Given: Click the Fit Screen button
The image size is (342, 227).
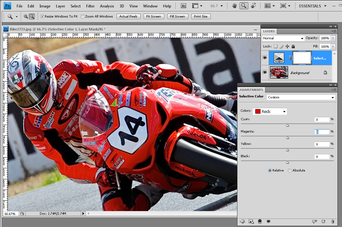Looking at the screenshot, I should coord(154,16).
